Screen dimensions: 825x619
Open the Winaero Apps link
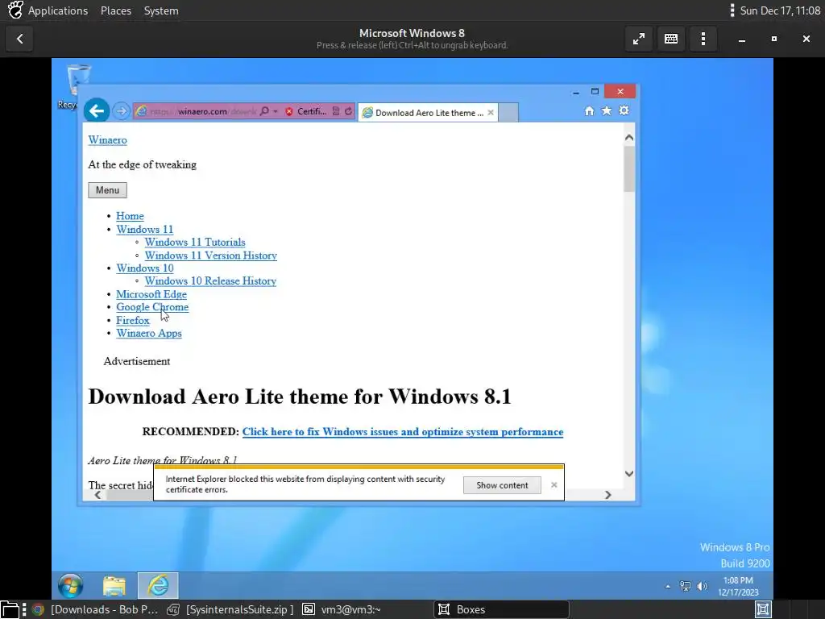pos(149,333)
